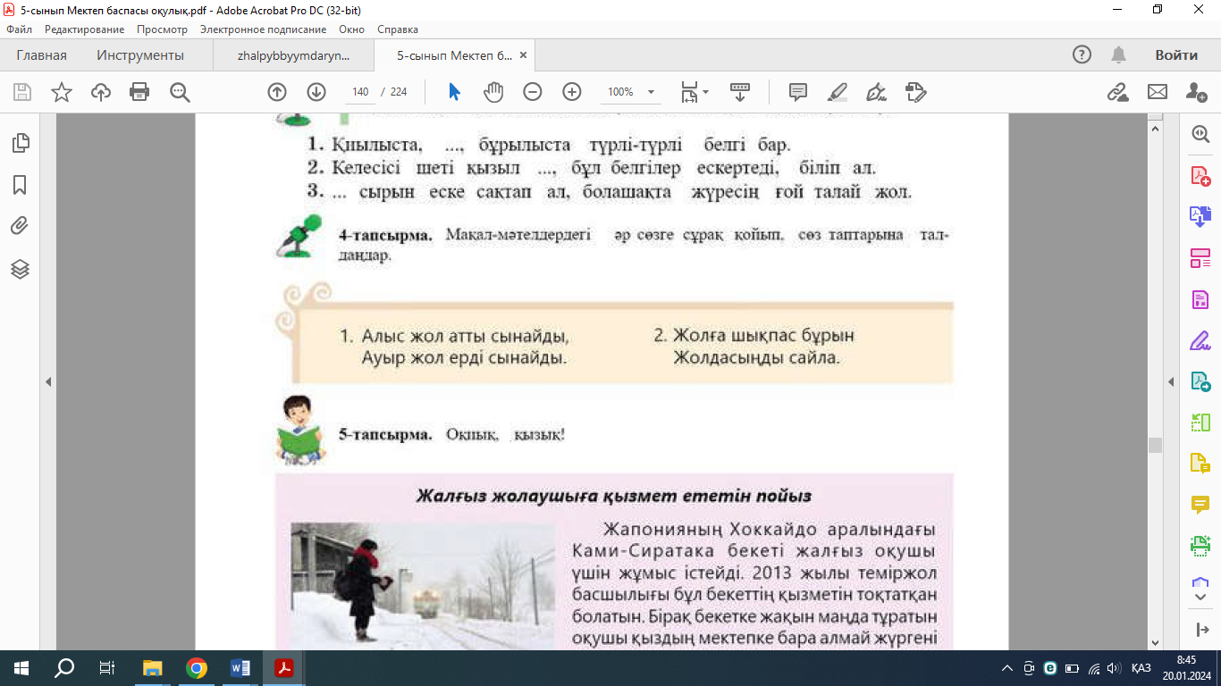Expand the left navigation pane arrow
This screenshot has height=686, width=1221.
[48, 382]
